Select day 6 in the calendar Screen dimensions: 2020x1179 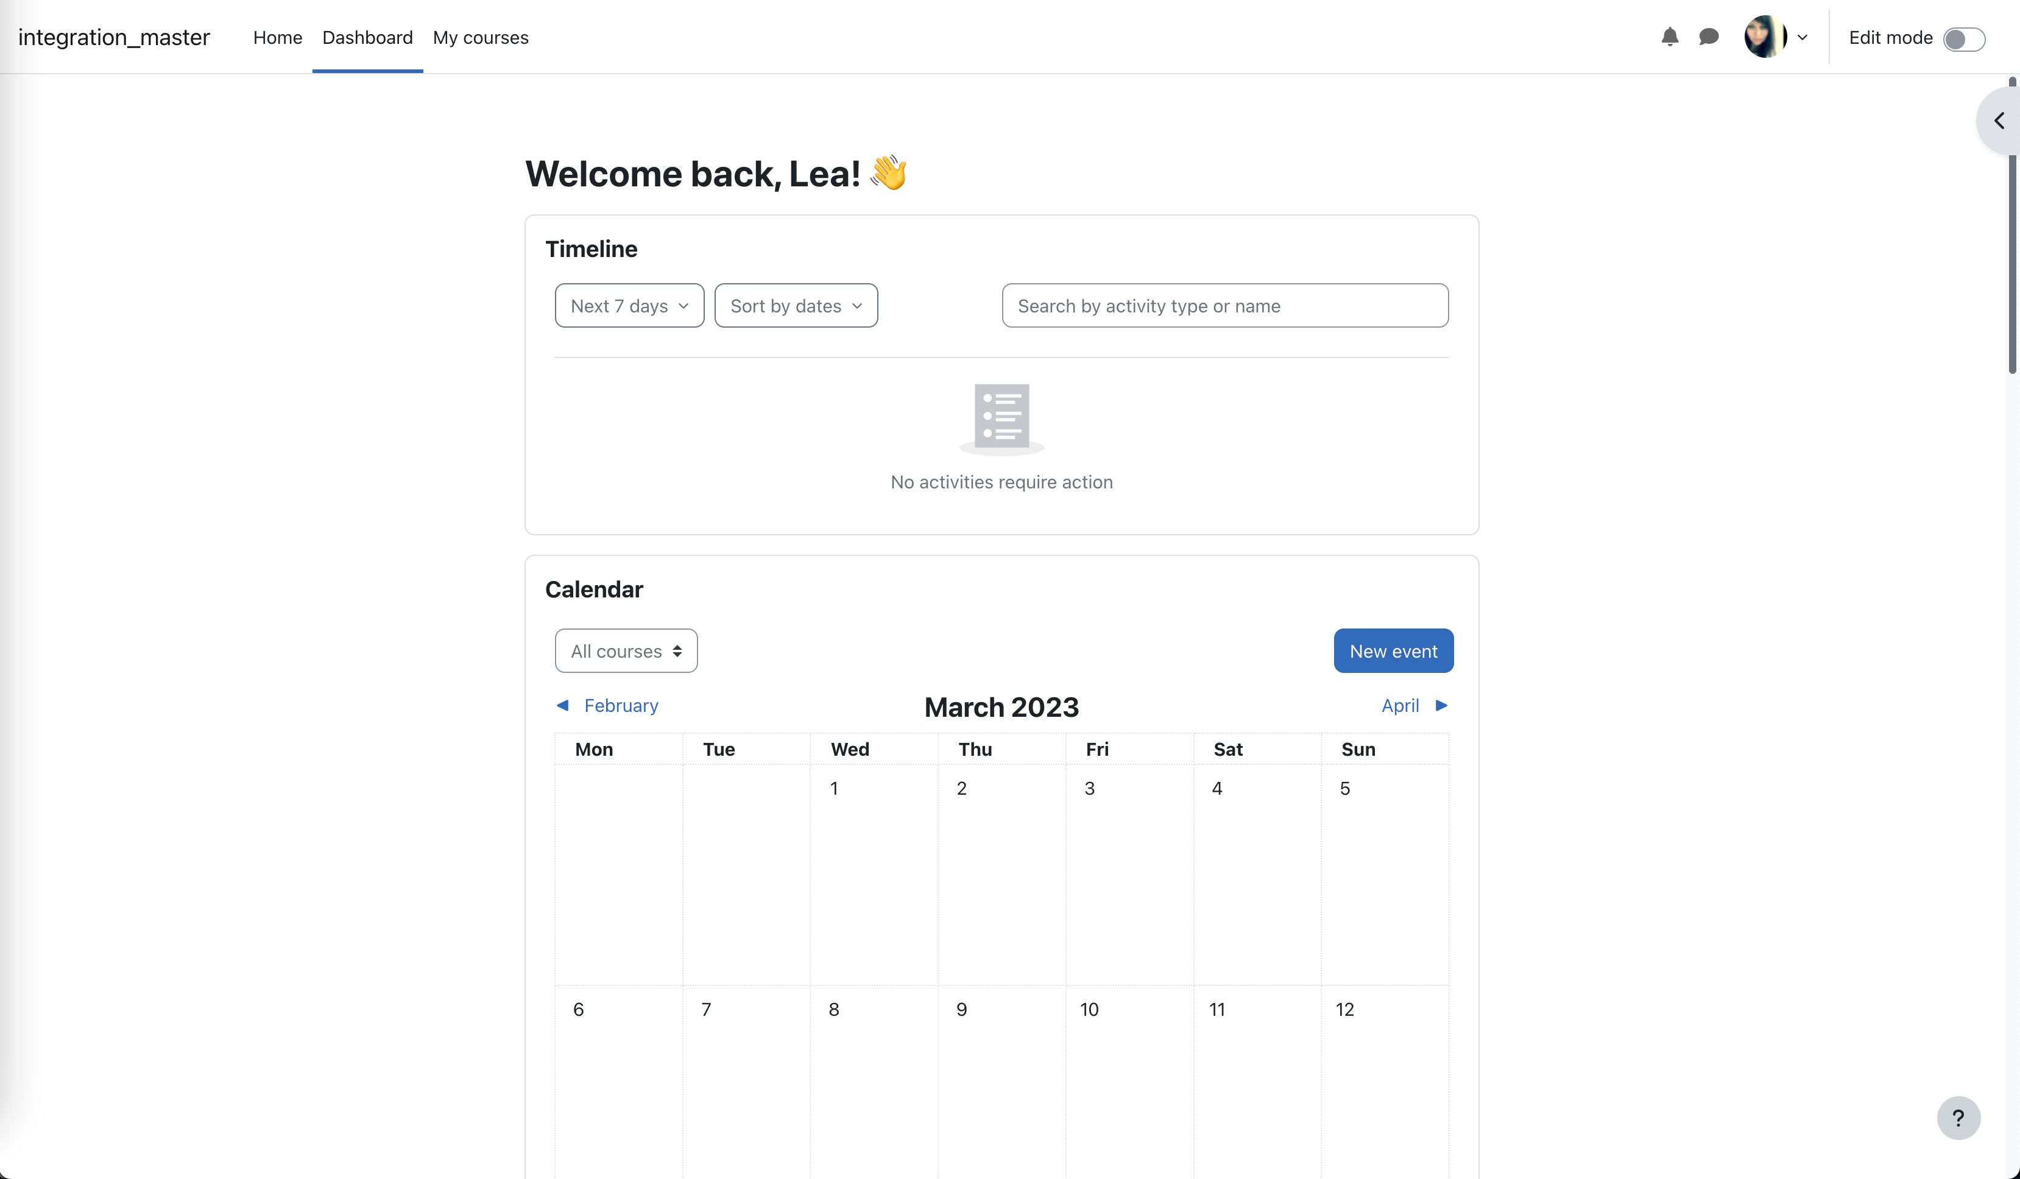click(578, 1010)
